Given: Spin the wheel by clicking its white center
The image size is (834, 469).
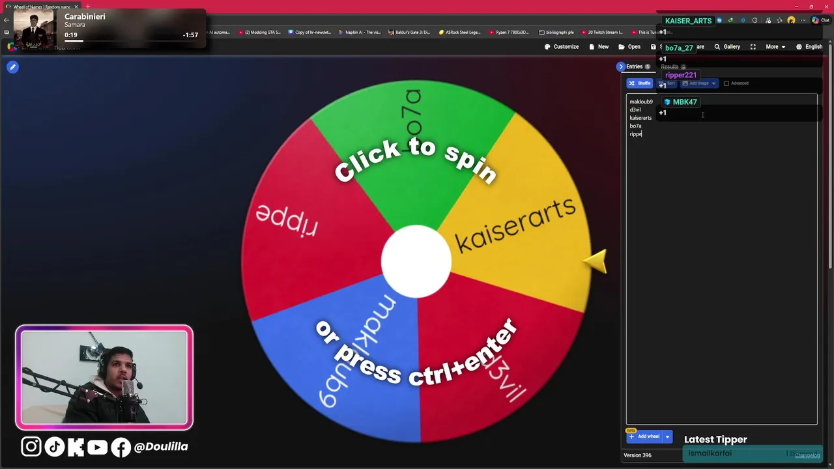Looking at the screenshot, I should point(416,262).
